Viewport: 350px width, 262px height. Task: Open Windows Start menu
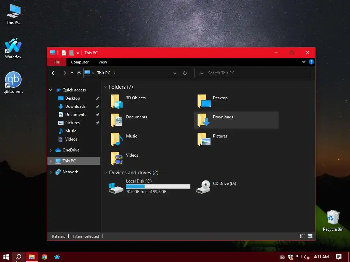[x=6, y=257]
